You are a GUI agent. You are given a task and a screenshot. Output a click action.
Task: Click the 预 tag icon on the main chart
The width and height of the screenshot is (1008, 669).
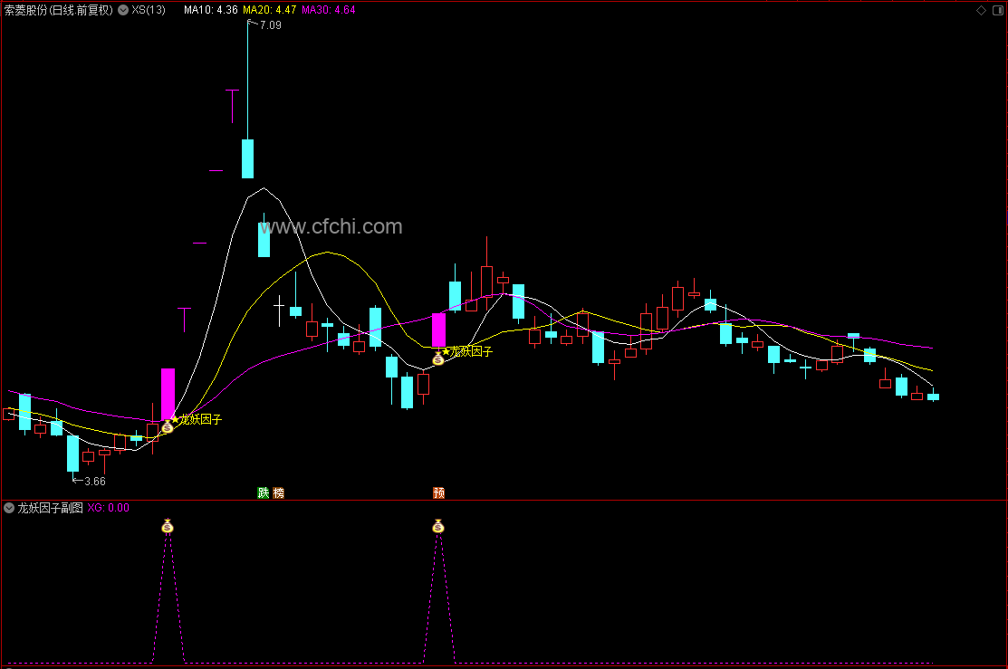point(438,492)
